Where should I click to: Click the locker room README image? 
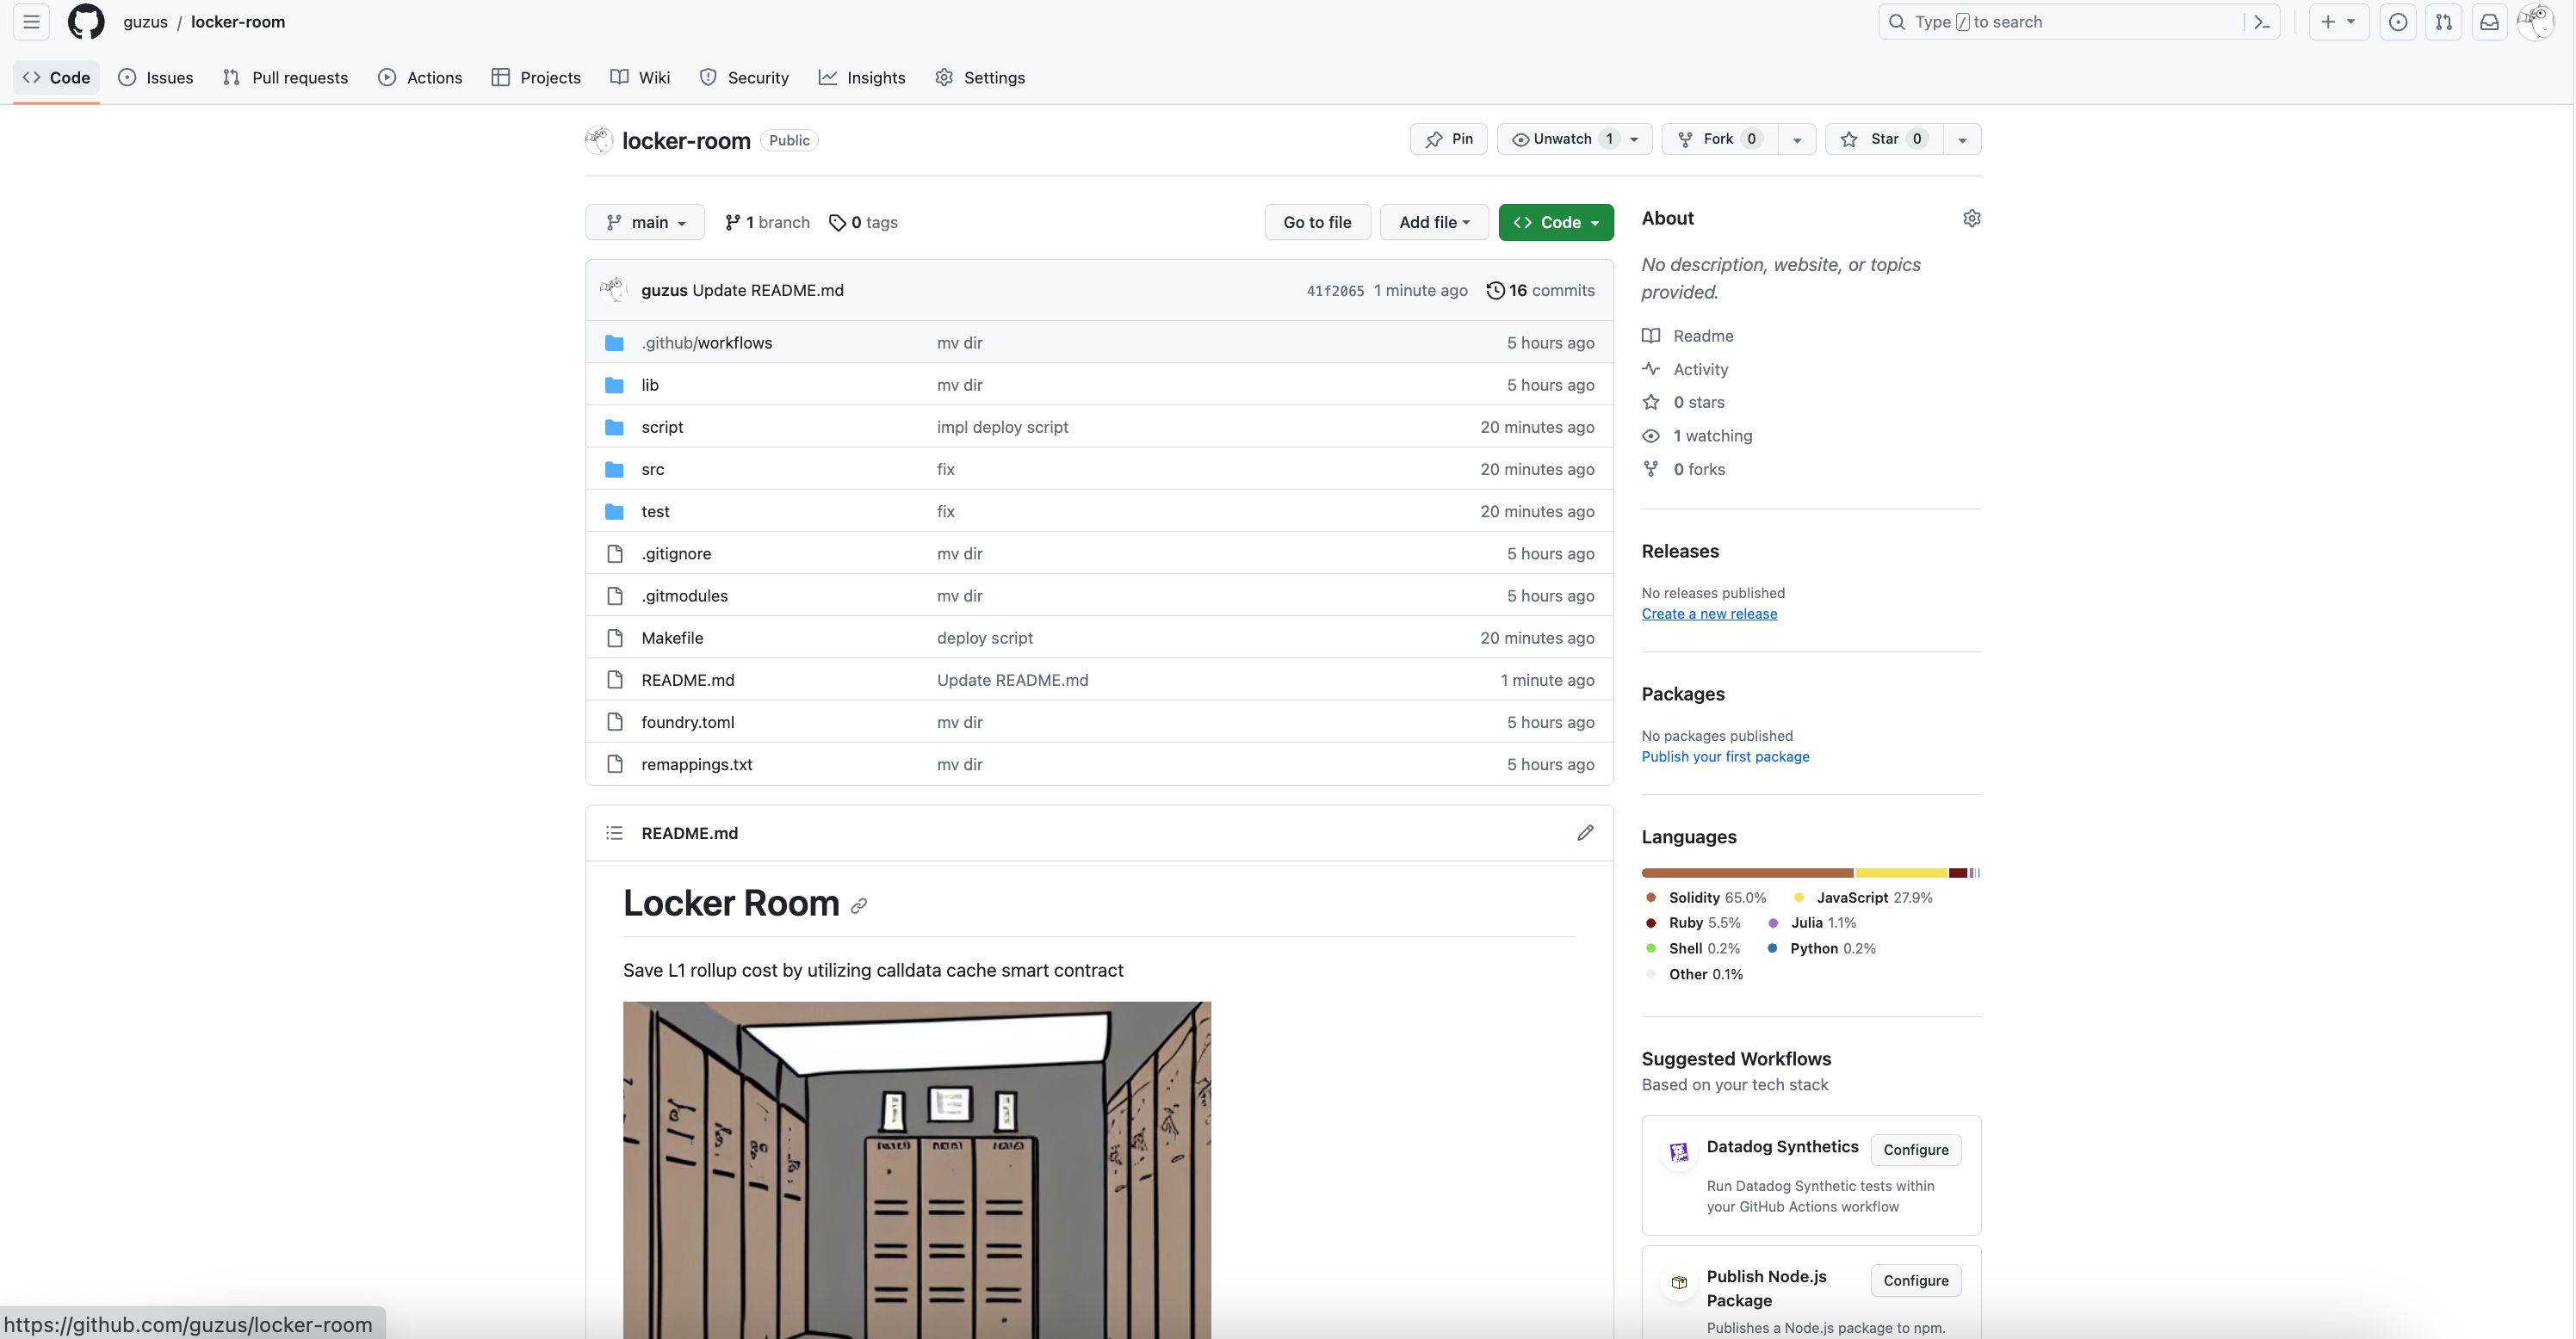pos(916,1170)
